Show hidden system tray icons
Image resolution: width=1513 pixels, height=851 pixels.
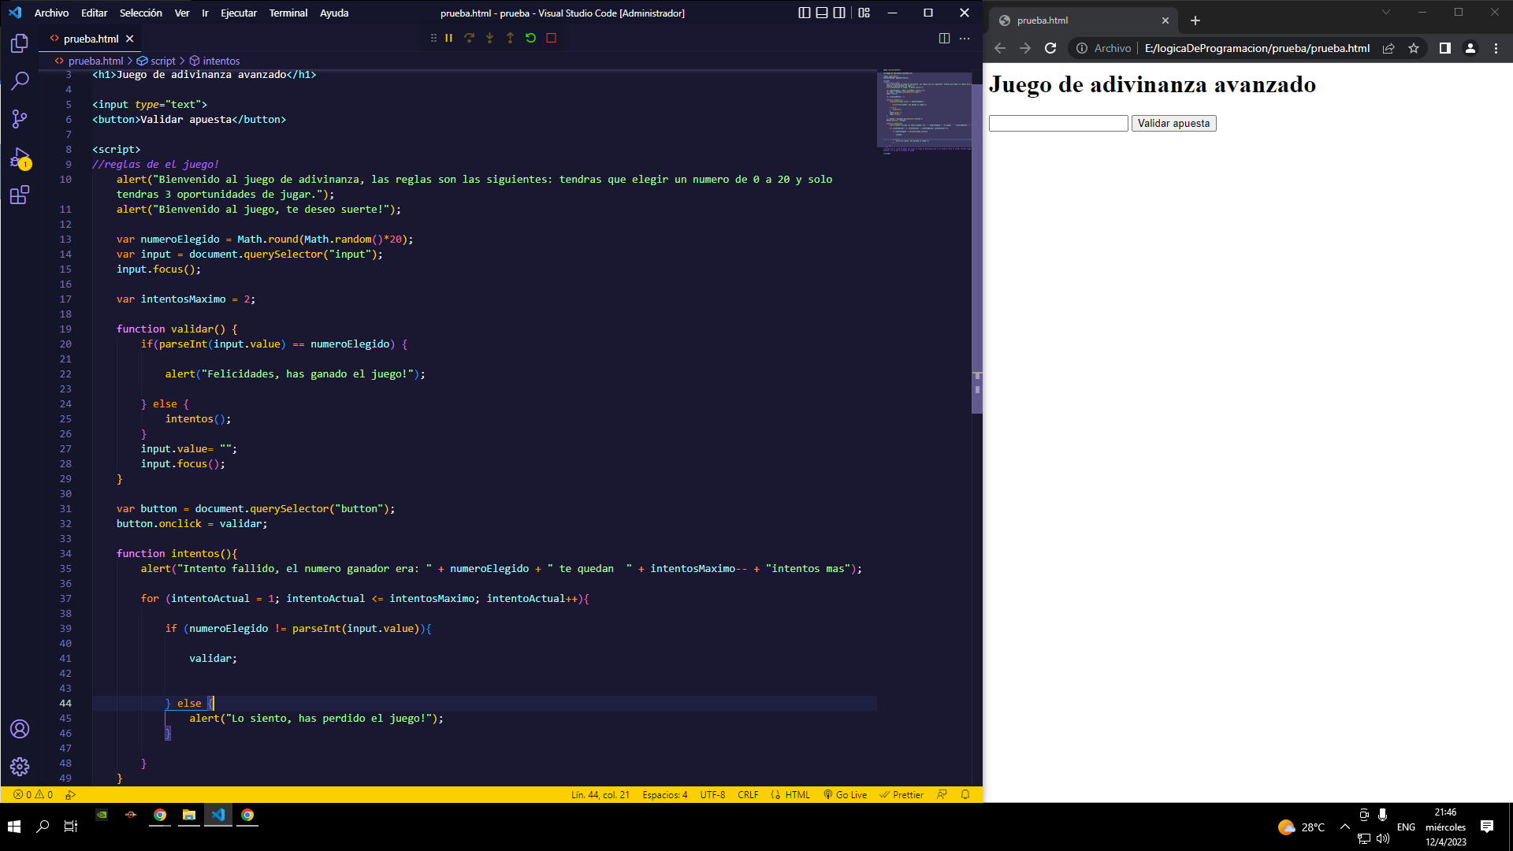[1345, 827]
